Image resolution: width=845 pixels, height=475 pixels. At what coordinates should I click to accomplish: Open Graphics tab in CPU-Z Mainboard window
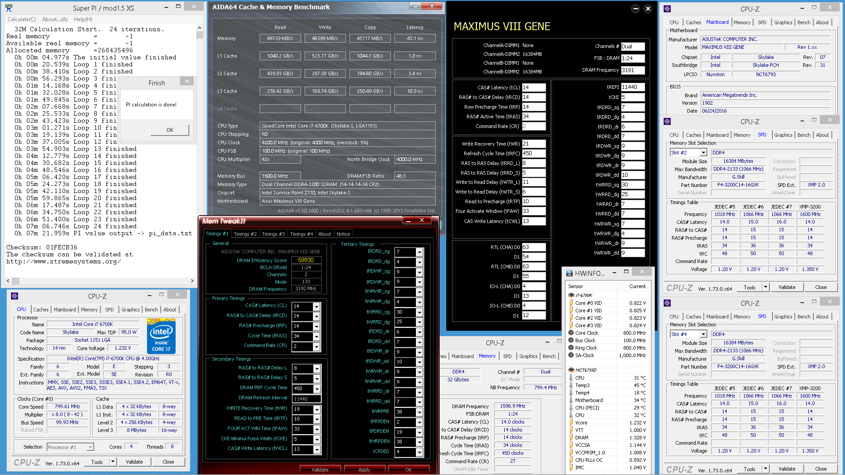coord(783,22)
